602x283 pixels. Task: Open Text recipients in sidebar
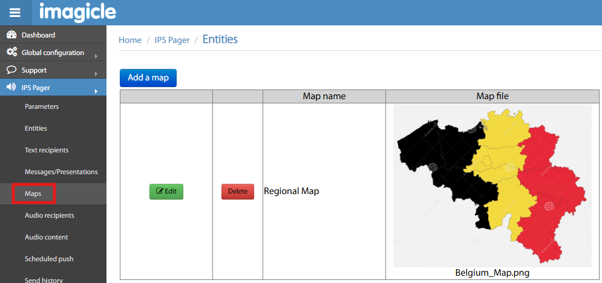pos(47,150)
